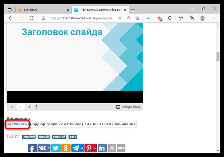Click the LinkedIn share icon
The image size is (224, 157).
click(102, 148)
